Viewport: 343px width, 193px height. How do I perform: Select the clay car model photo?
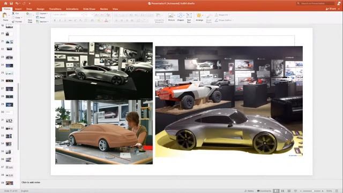(104, 132)
